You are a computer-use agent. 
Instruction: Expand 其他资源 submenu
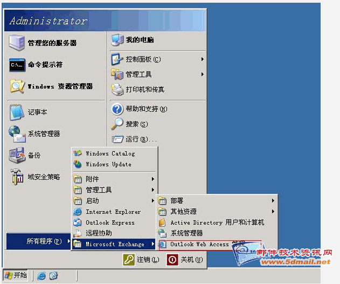coord(273,212)
